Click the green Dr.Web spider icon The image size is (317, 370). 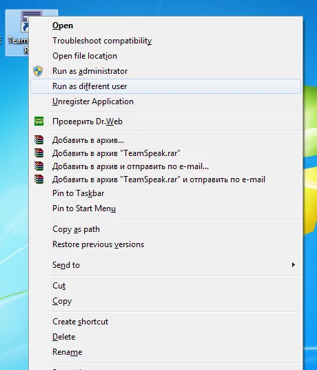click(39, 121)
